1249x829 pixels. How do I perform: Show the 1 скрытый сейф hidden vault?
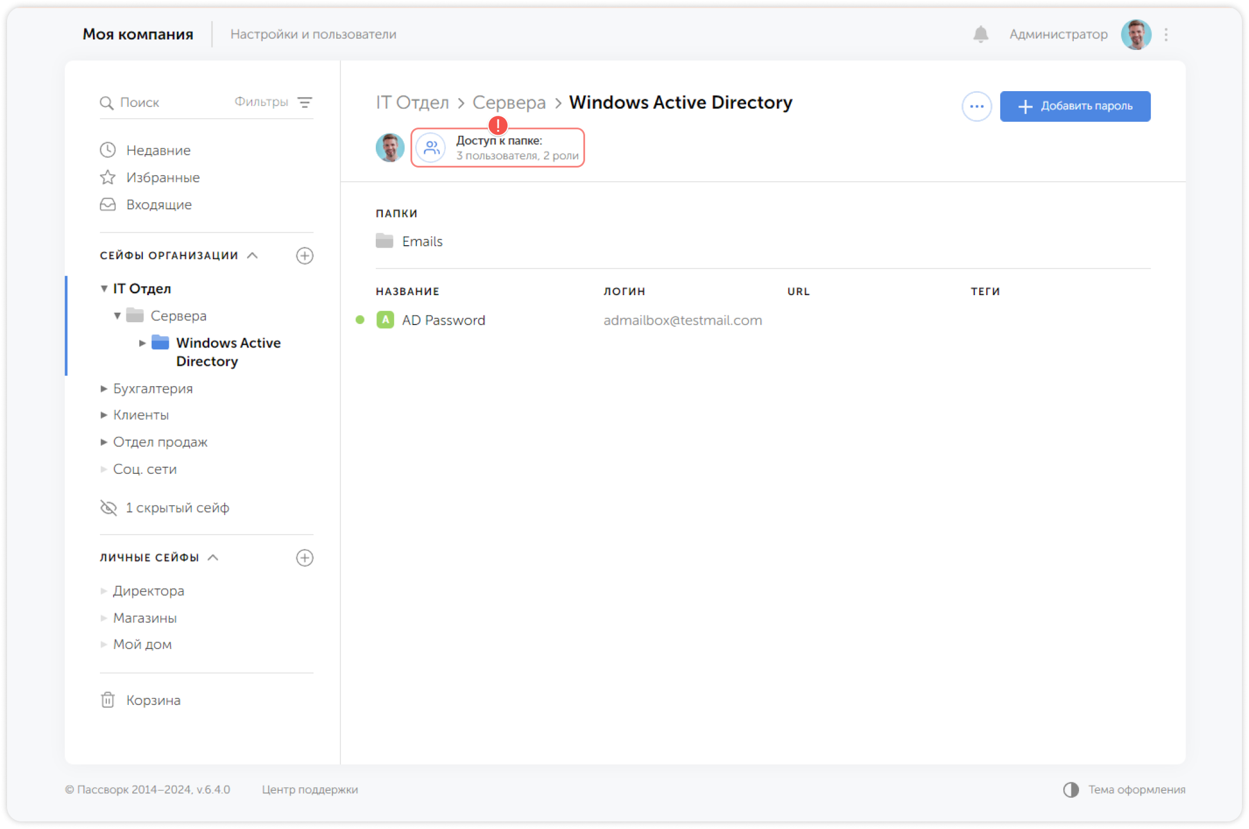[x=176, y=508]
